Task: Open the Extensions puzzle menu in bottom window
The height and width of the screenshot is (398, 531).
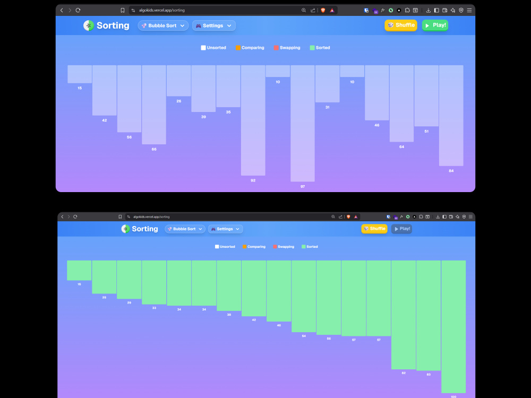Action: pos(421,217)
